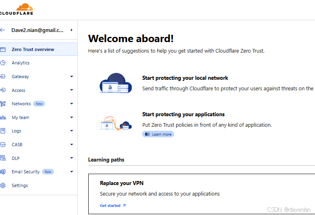Viewport: 315px width, 215px height.
Task: Click the CASB icon in the sidebar
Action: click(x=3, y=145)
